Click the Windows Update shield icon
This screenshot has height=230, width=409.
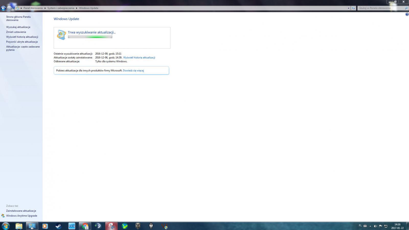[x=61, y=35]
